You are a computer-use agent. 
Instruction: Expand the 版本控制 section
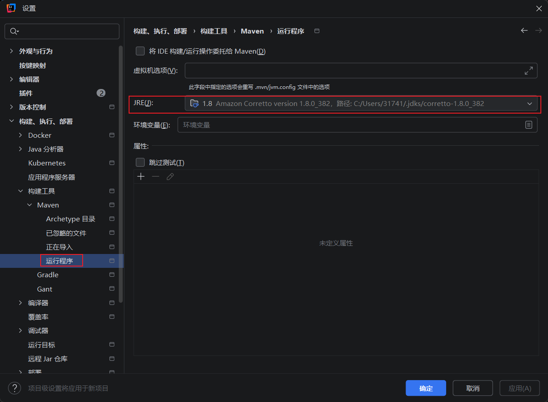tap(11, 107)
